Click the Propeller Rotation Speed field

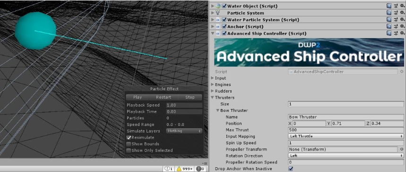click(346, 162)
